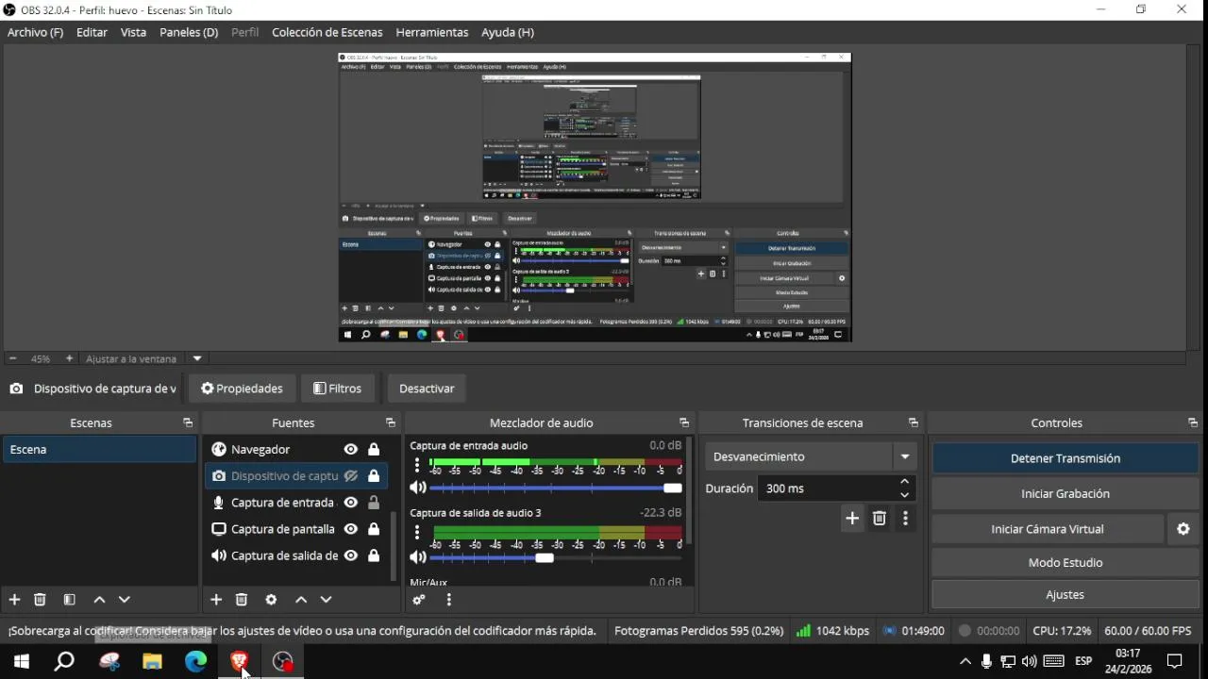This screenshot has width=1208, height=679.
Task: Hide Captura de entrada source eye
Action: coord(350,503)
